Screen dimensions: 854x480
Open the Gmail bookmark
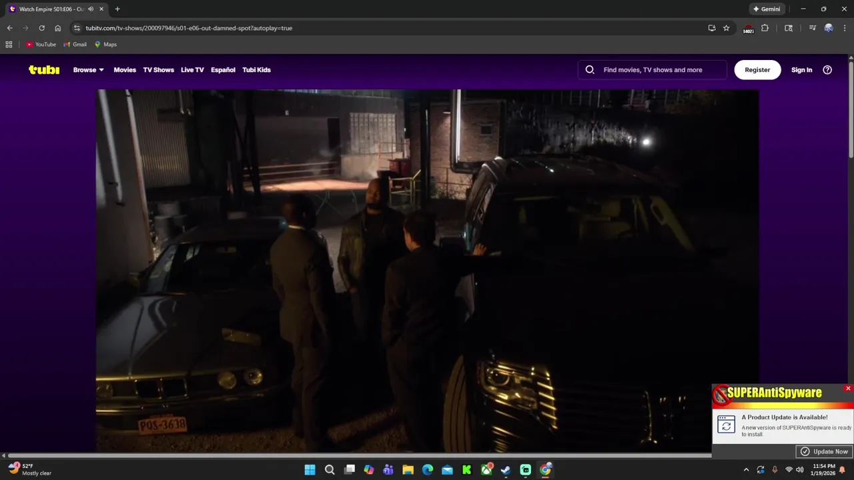[x=75, y=44]
